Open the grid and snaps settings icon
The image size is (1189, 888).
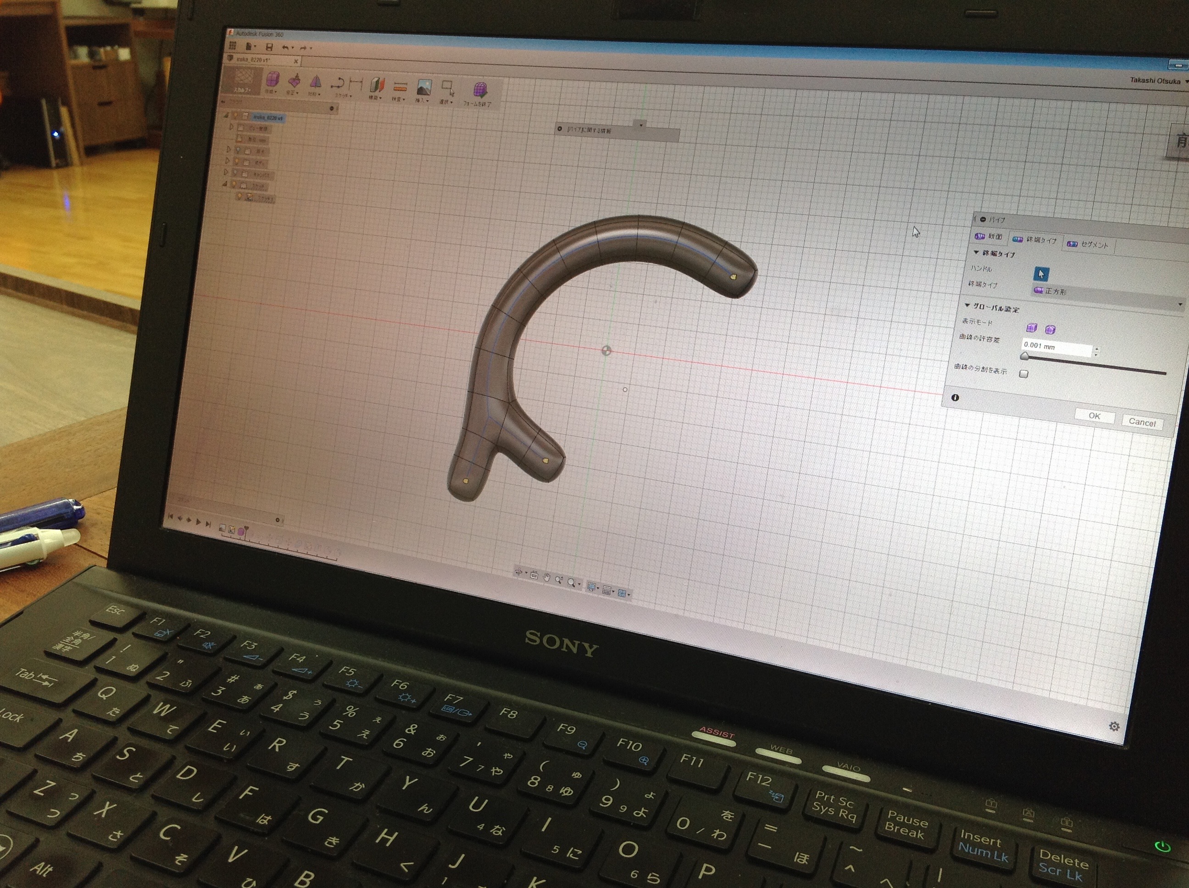607,591
